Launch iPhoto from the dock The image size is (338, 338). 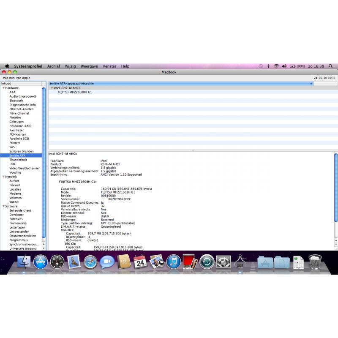[x=157, y=262]
